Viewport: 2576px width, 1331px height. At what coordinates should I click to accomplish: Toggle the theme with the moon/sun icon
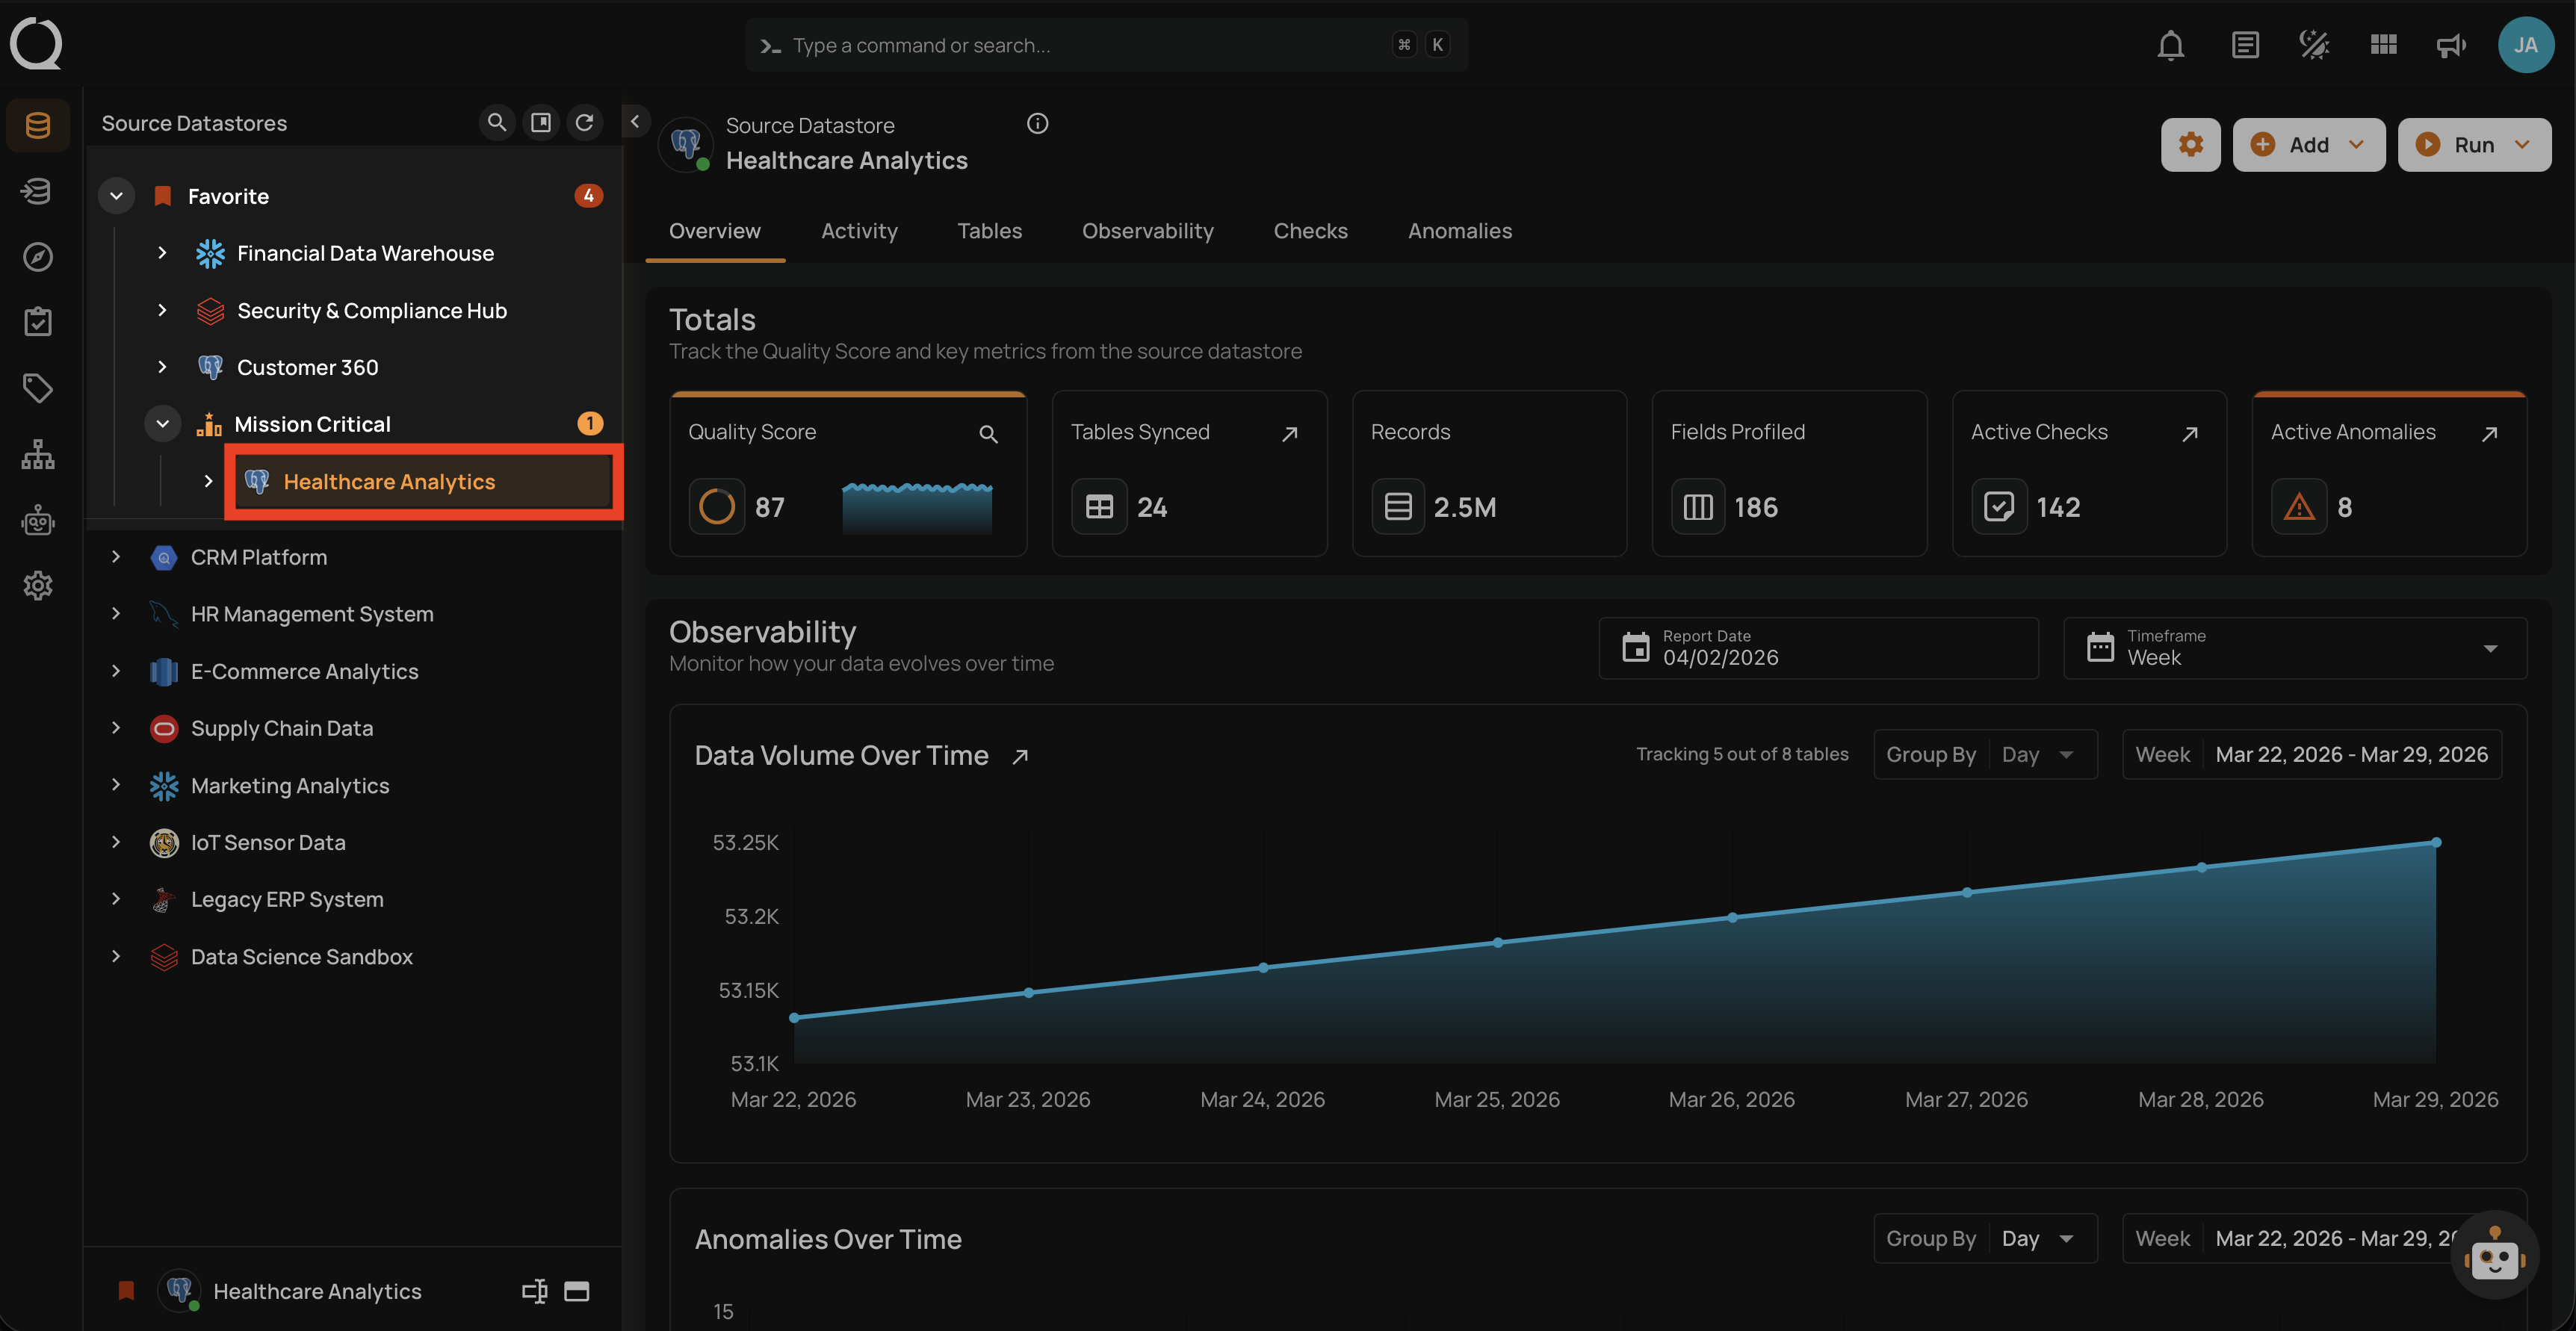(x=2313, y=44)
